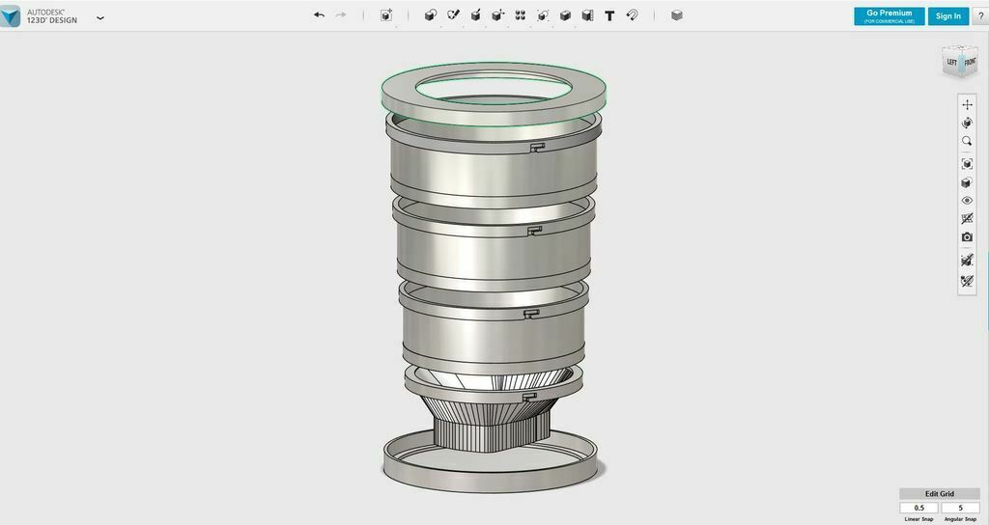Open the application menu dropdown arrow

tap(100, 17)
